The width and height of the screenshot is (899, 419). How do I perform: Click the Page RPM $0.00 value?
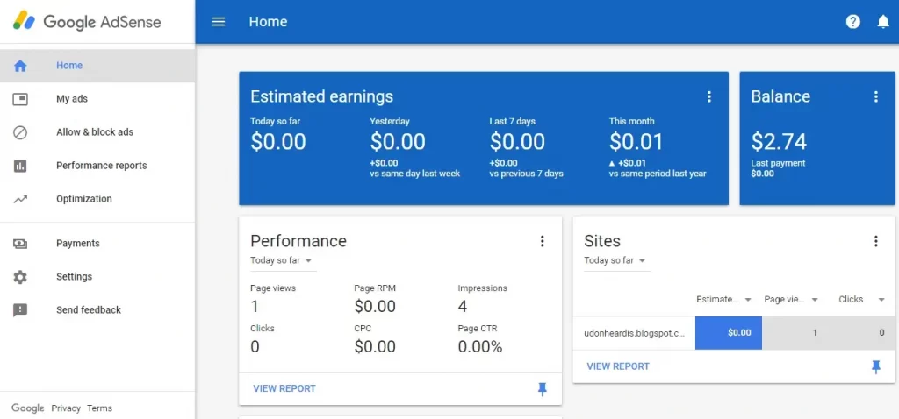click(x=375, y=307)
